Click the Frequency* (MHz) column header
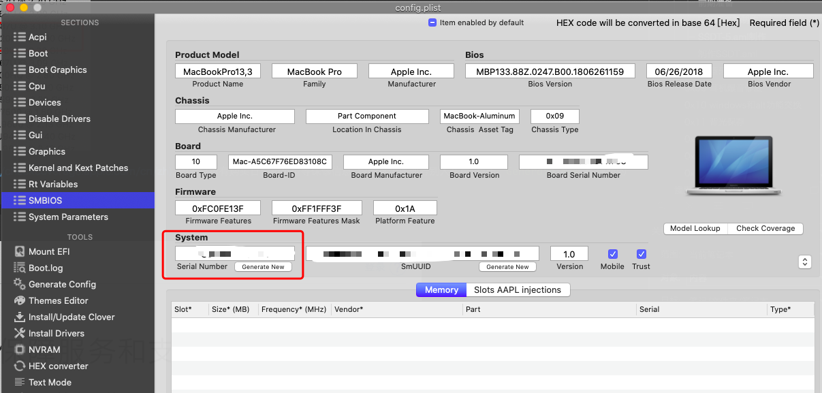 [x=294, y=309]
